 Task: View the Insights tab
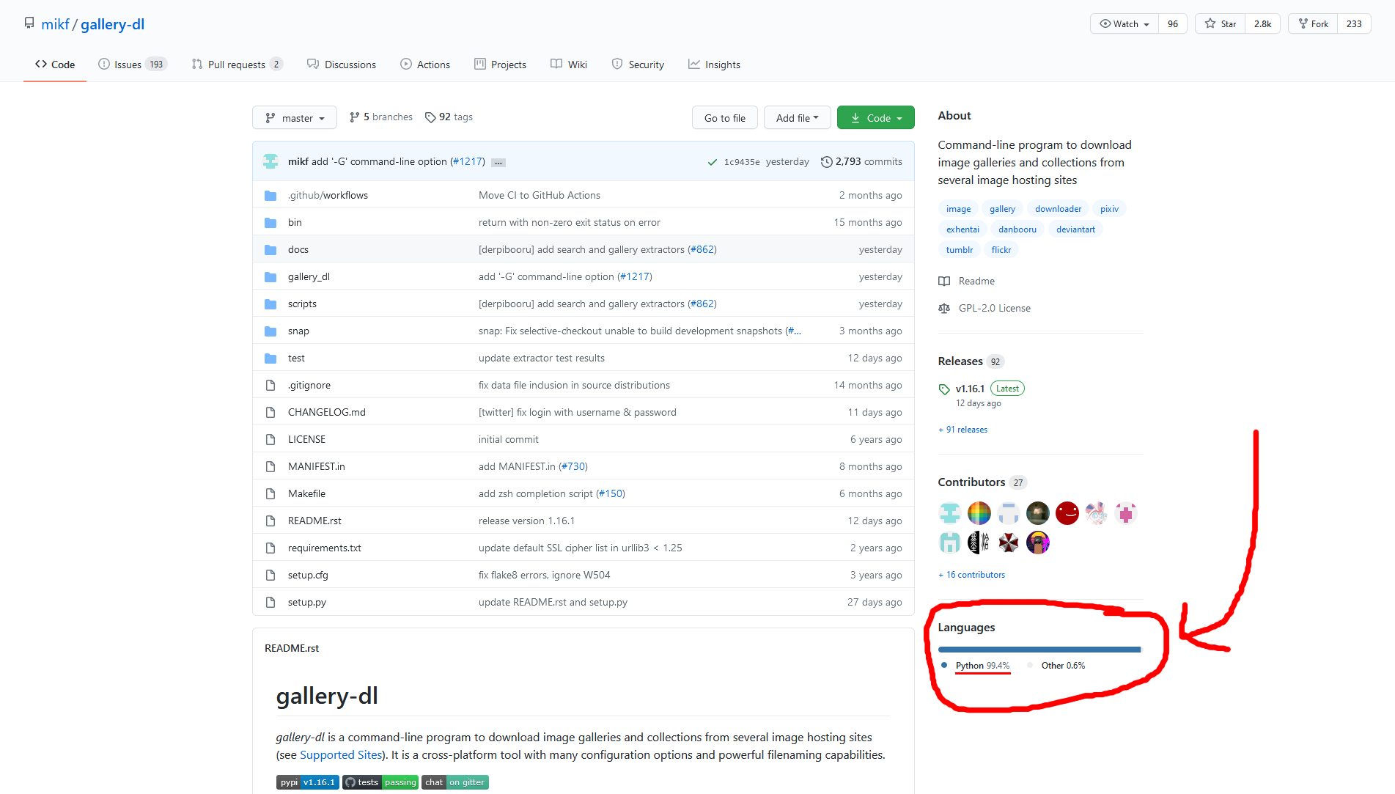pos(714,65)
